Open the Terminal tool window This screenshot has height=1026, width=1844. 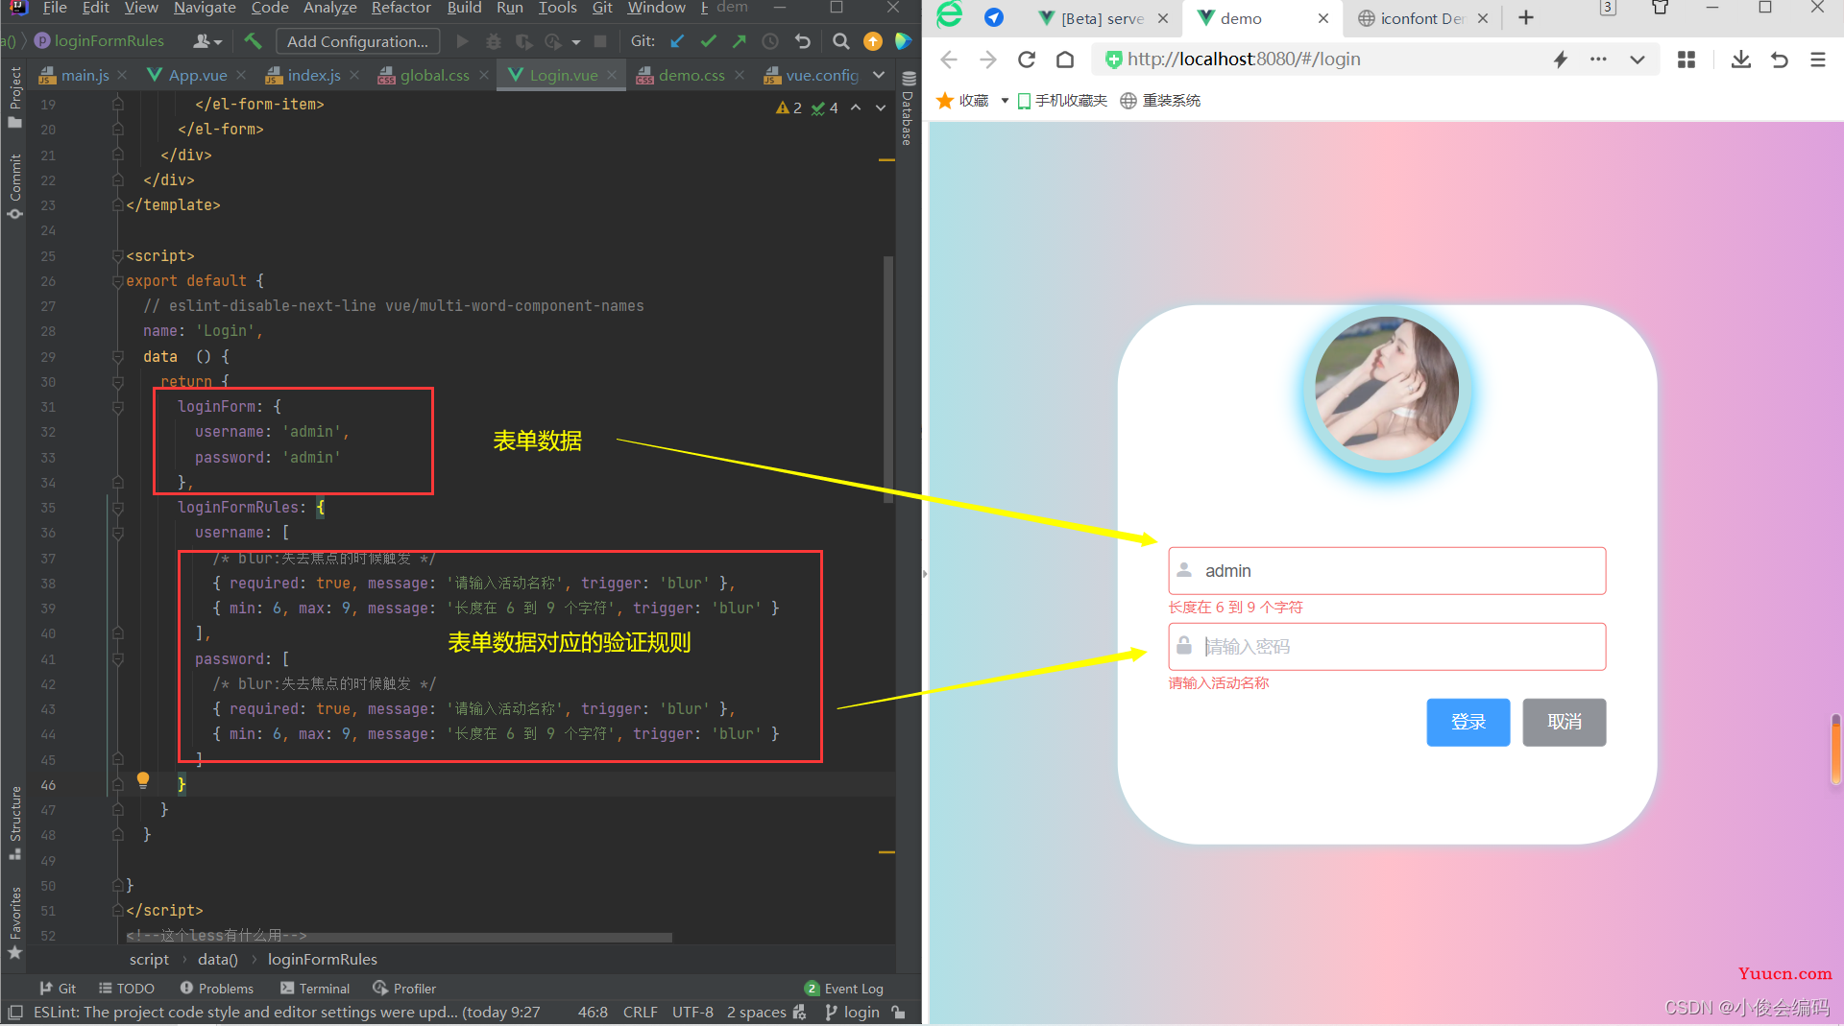click(x=315, y=989)
